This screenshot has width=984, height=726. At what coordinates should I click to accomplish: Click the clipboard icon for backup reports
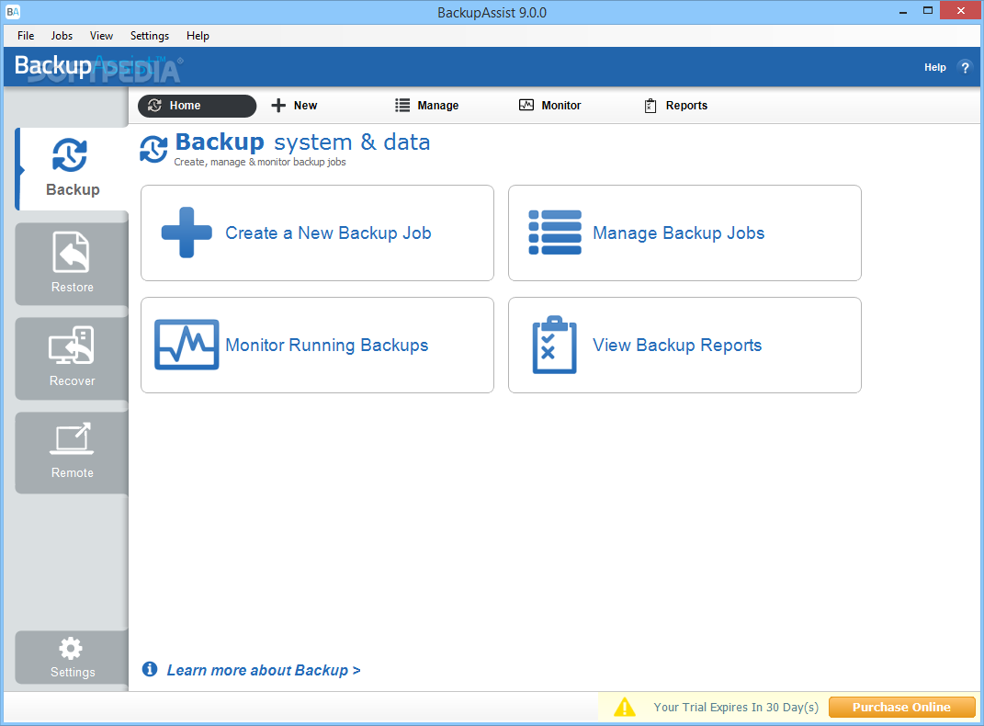click(x=554, y=345)
